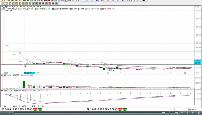Click the first chart icon in toolbar
The image size is (202, 115).
pyautogui.click(x=4, y=4)
